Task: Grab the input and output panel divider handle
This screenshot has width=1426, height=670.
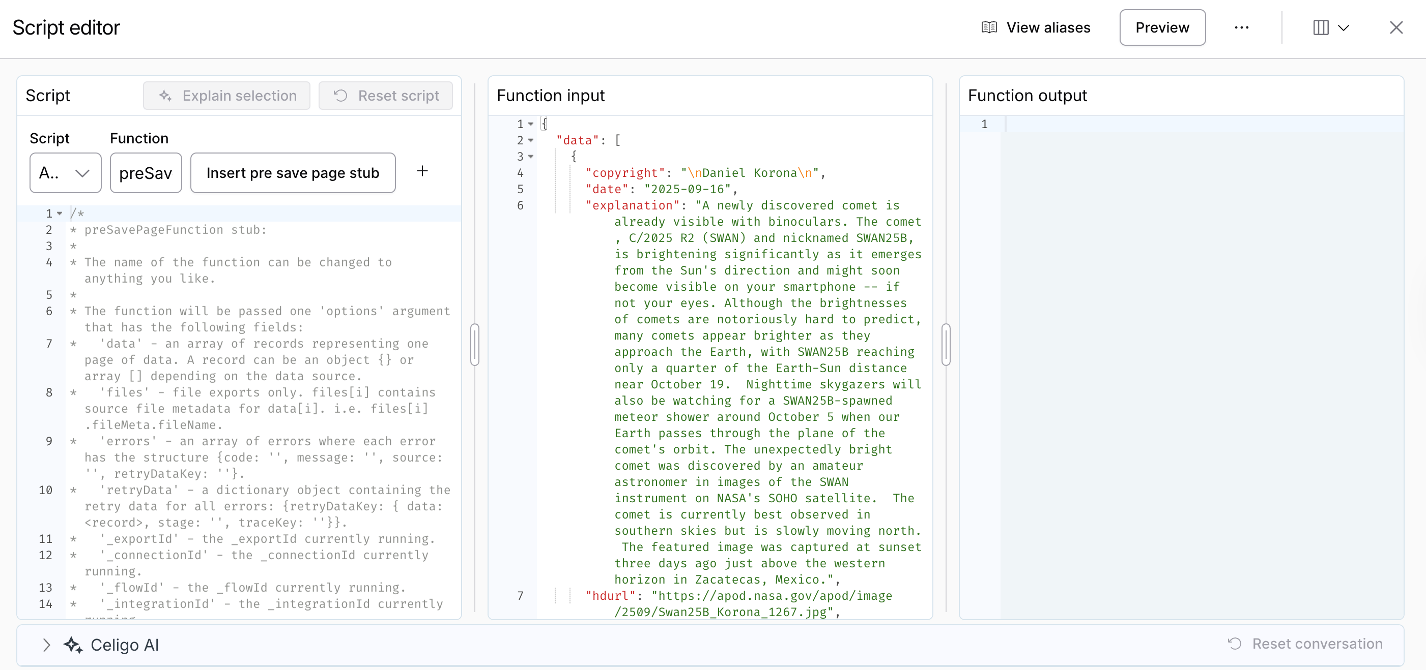Action: pos(946,344)
